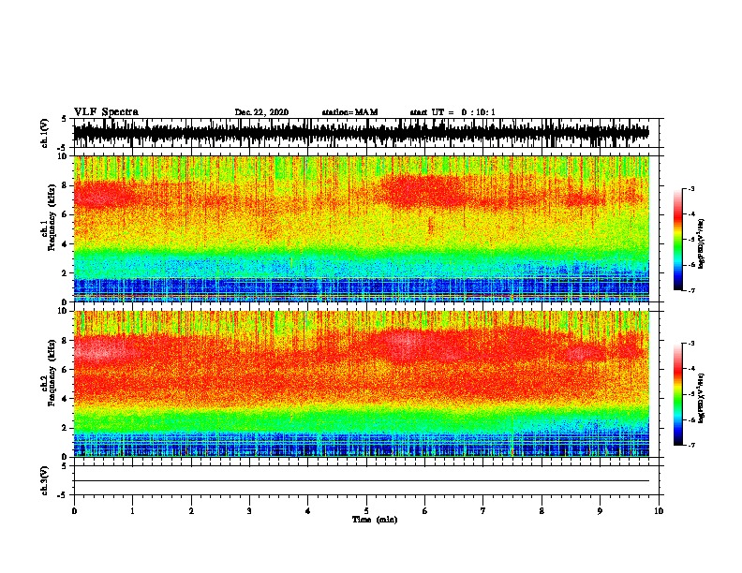Click the date 'Dec. 22, 2020'
This screenshot has height=573, width=742.
coord(261,112)
